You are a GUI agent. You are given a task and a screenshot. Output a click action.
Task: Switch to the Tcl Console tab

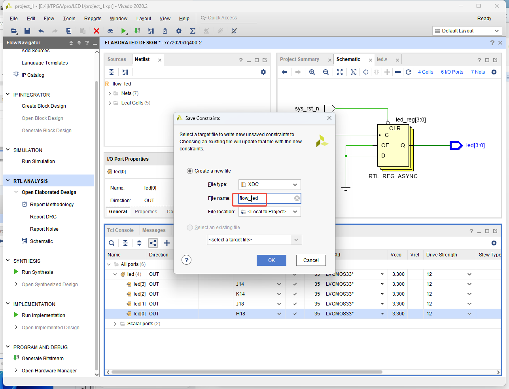click(x=120, y=230)
